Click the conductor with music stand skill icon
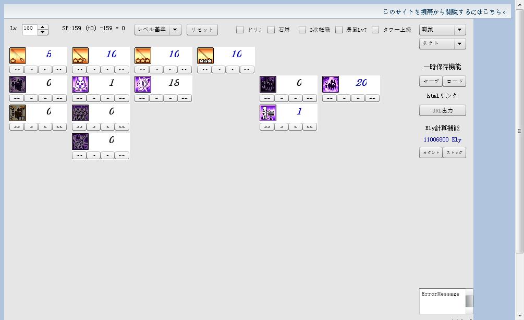 click(267, 113)
